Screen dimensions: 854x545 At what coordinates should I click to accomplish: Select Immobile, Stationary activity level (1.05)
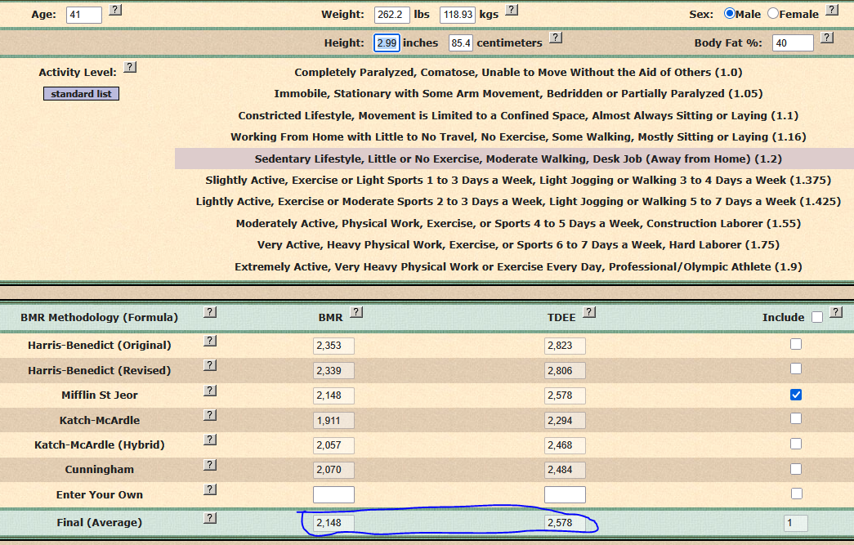[x=518, y=94]
